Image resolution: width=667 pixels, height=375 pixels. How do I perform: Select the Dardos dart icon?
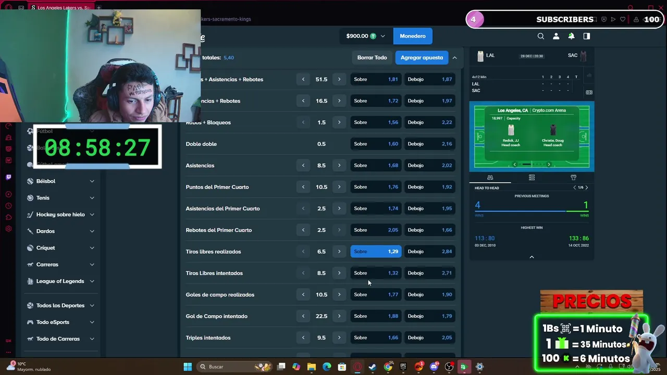pos(30,231)
